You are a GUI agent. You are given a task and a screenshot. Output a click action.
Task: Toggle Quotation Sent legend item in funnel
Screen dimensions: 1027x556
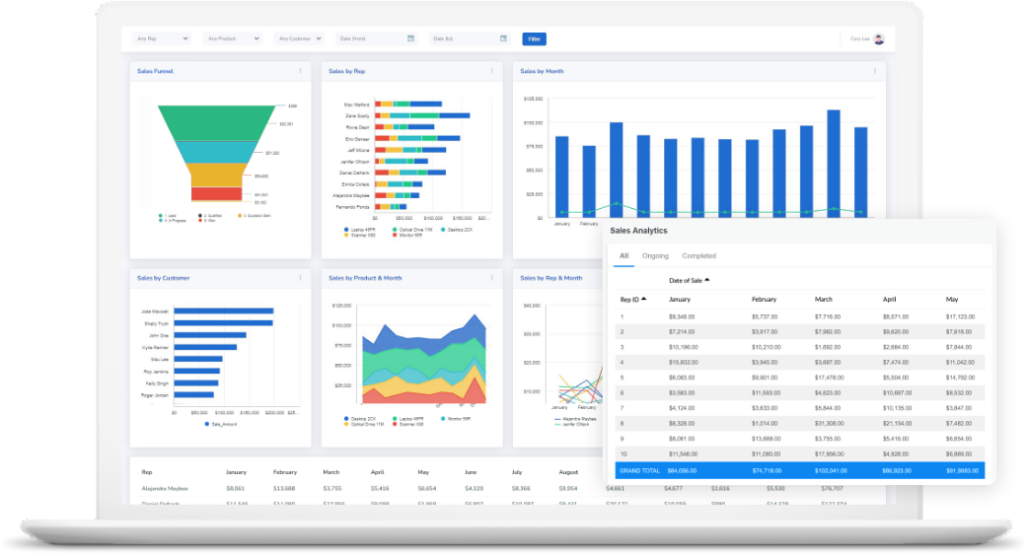click(x=255, y=215)
